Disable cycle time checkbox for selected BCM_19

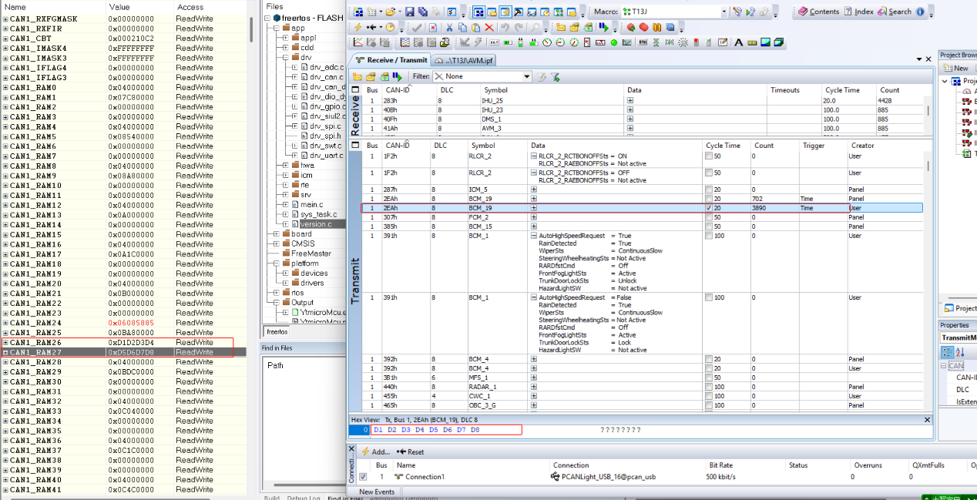click(709, 208)
